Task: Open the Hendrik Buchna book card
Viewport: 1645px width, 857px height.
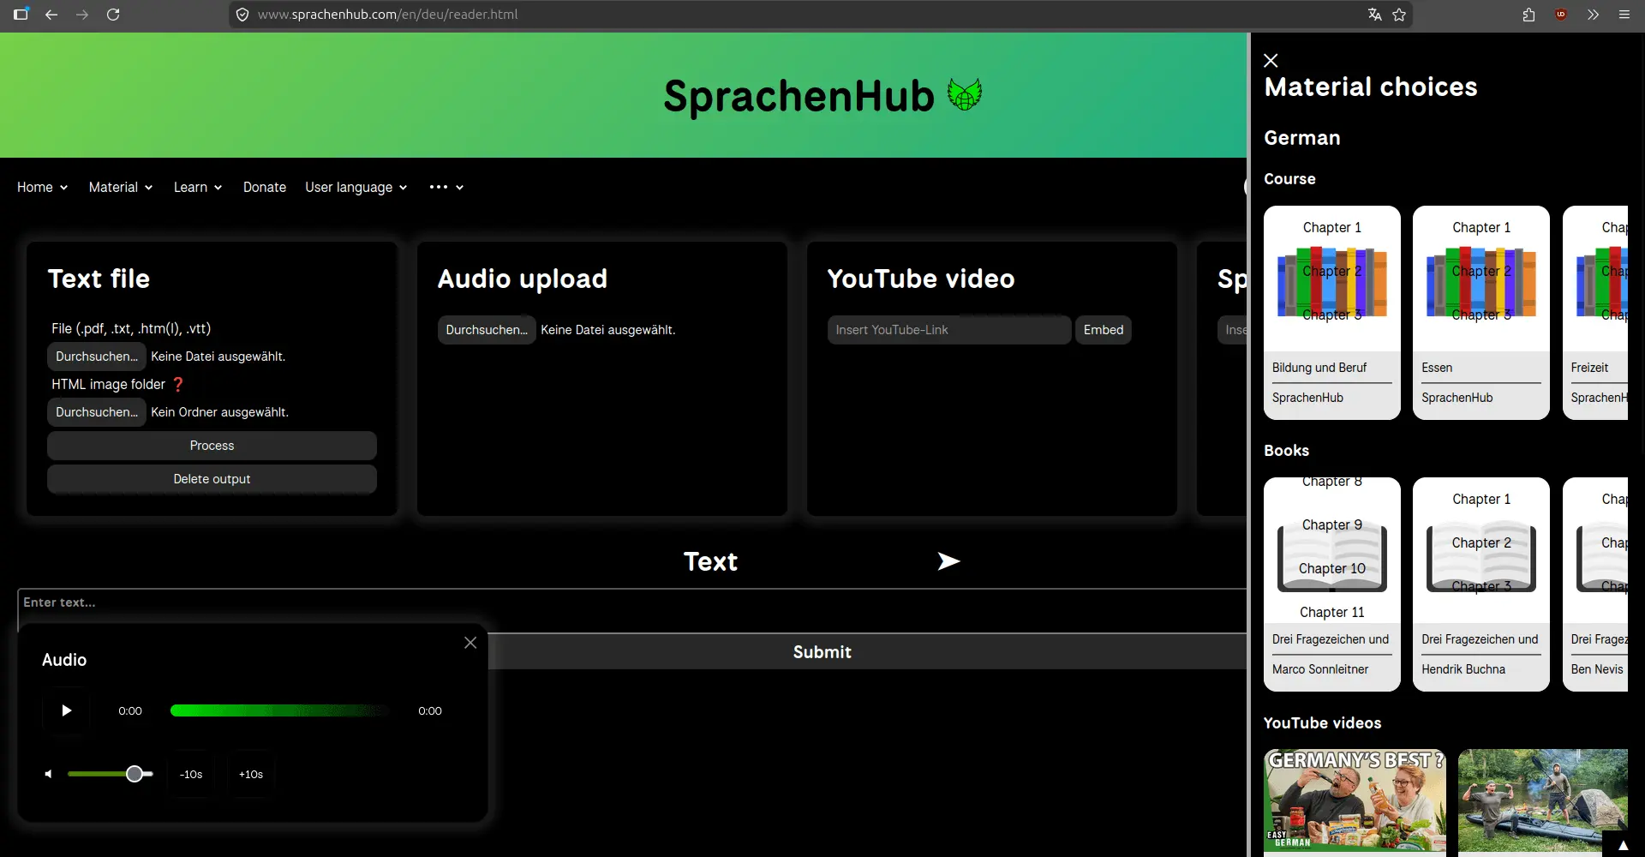Action: [1481, 584]
